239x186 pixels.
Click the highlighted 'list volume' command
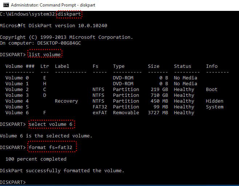[45, 54]
